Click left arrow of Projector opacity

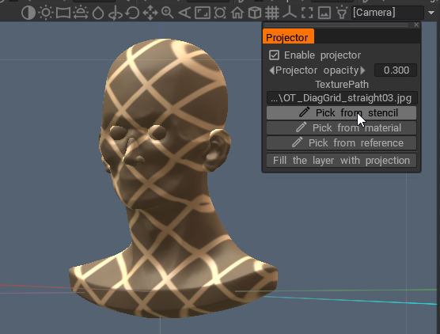point(271,70)
